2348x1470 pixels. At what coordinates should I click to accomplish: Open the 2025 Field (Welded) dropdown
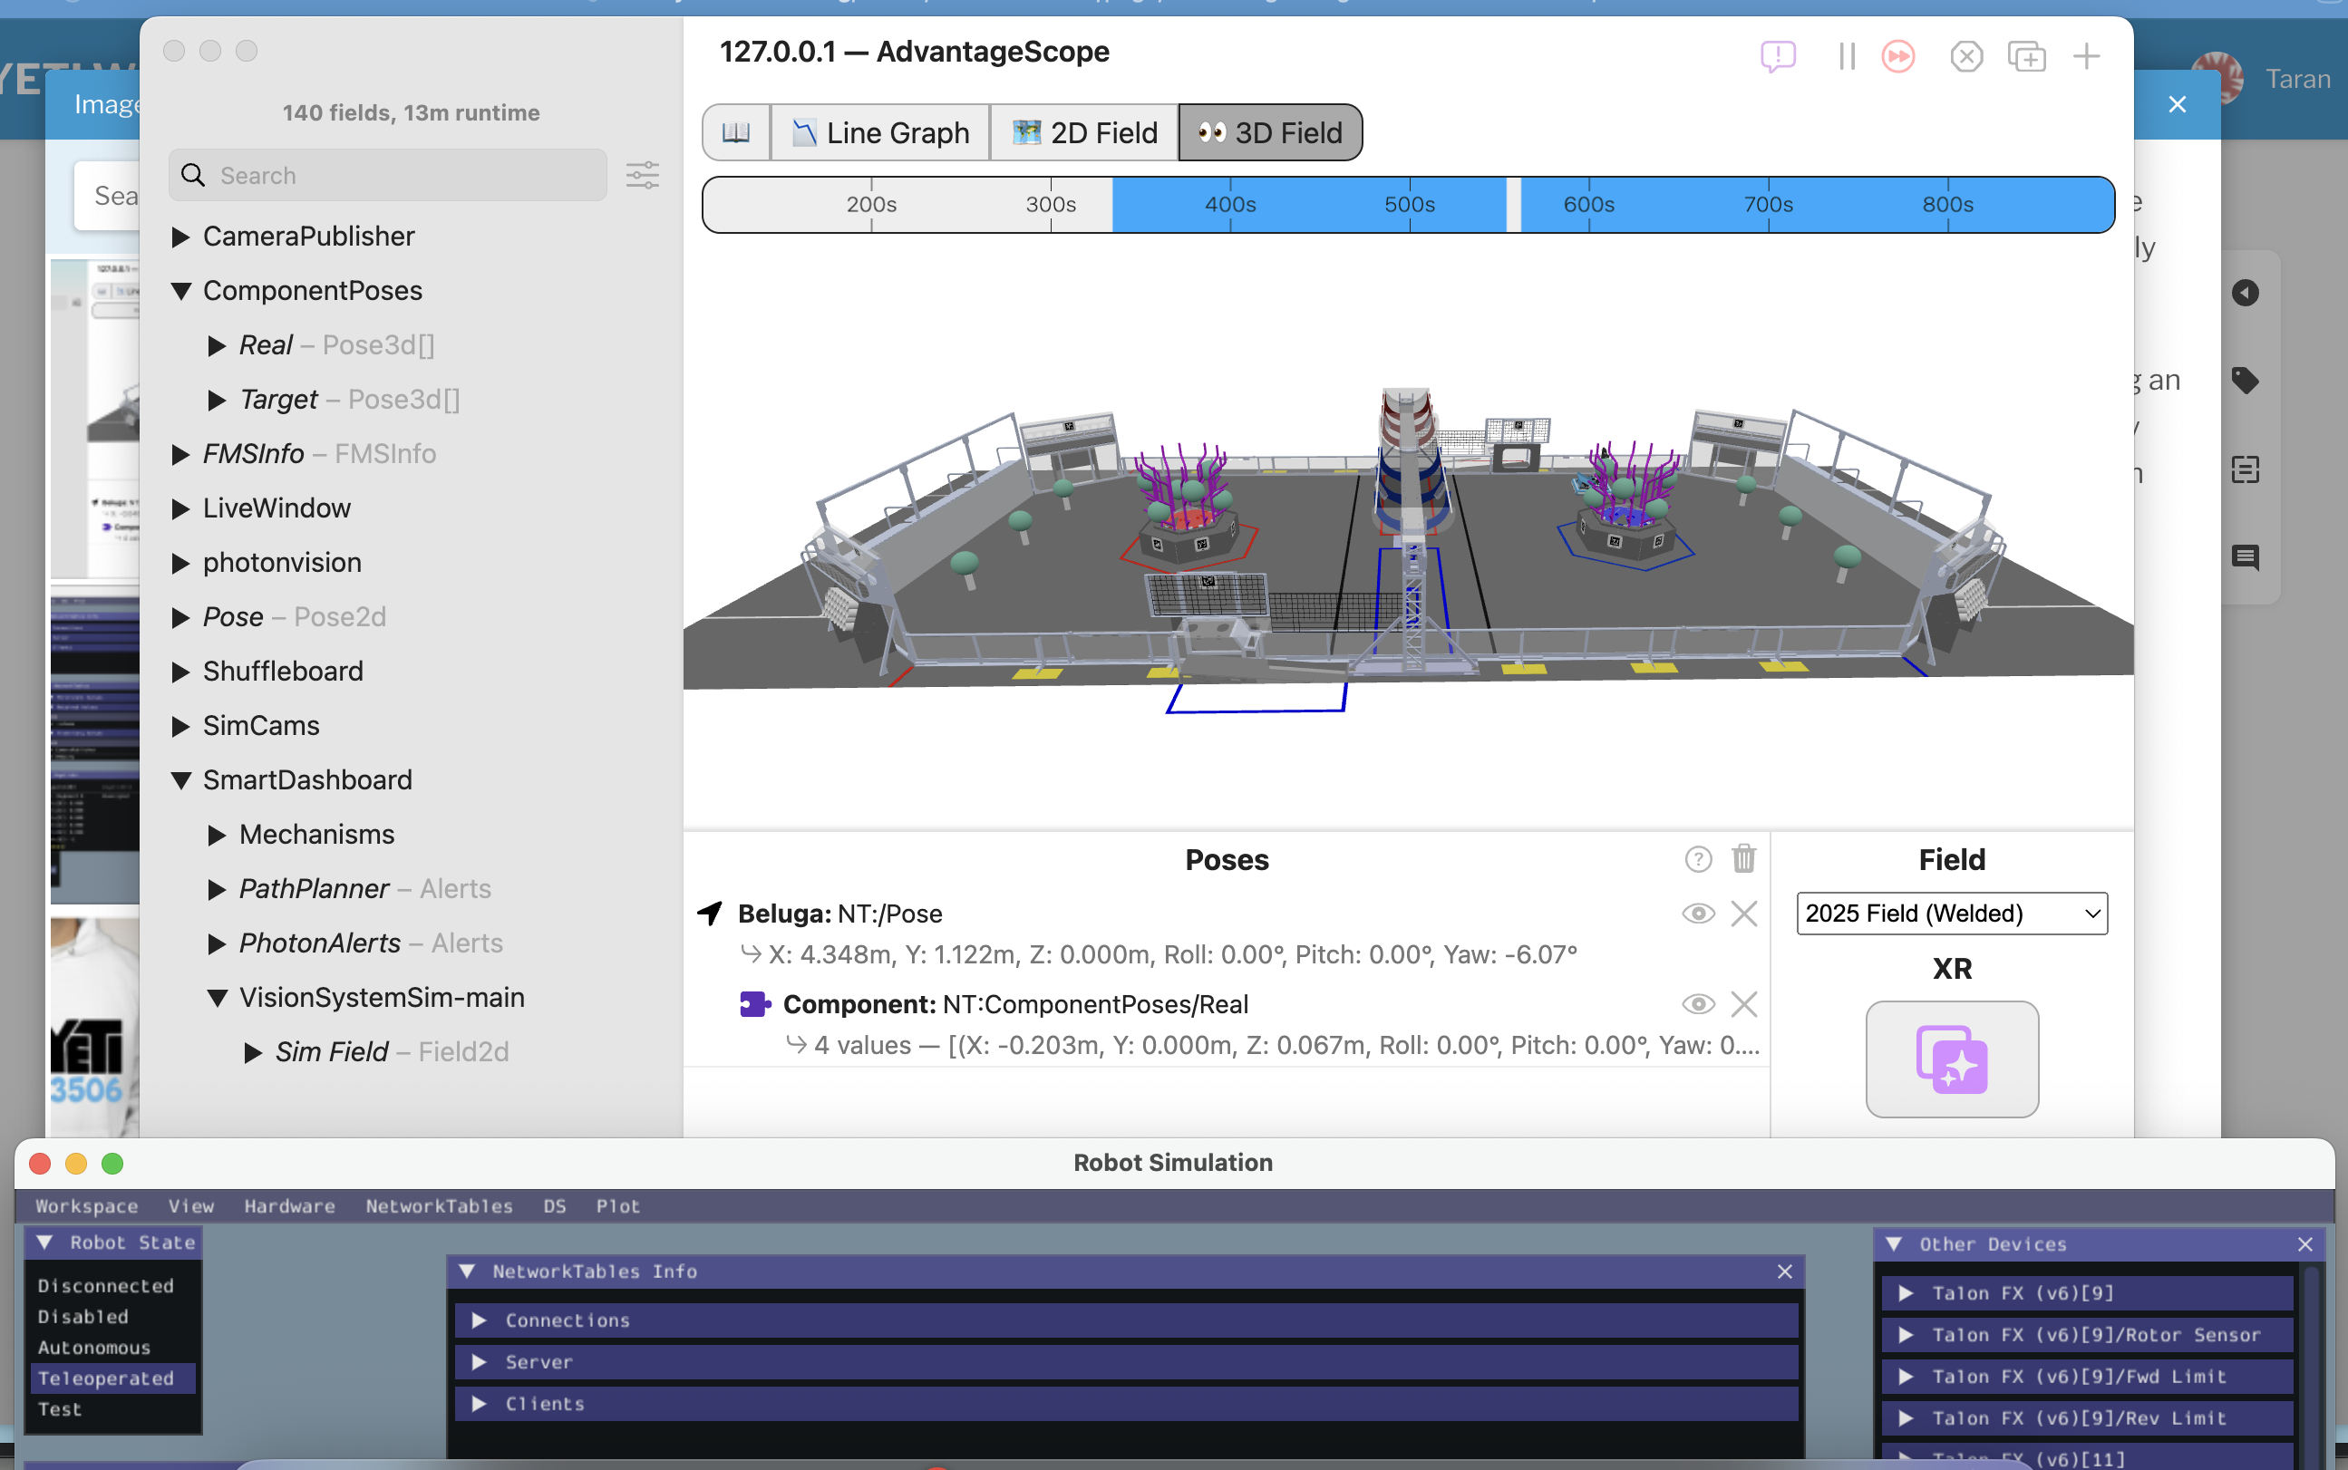[1953, 914]
